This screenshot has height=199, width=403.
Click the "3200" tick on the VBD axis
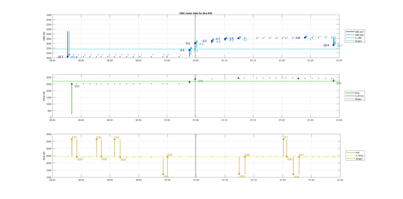49,49
